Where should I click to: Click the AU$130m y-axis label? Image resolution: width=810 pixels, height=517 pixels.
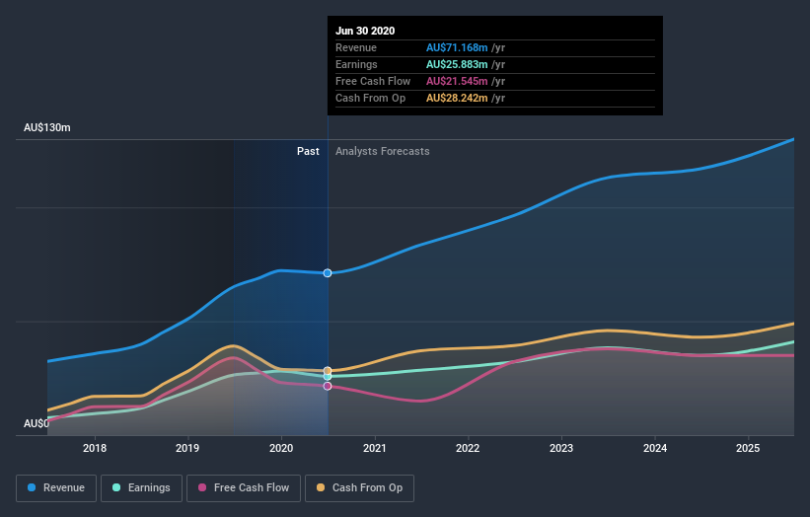(47, 127)
